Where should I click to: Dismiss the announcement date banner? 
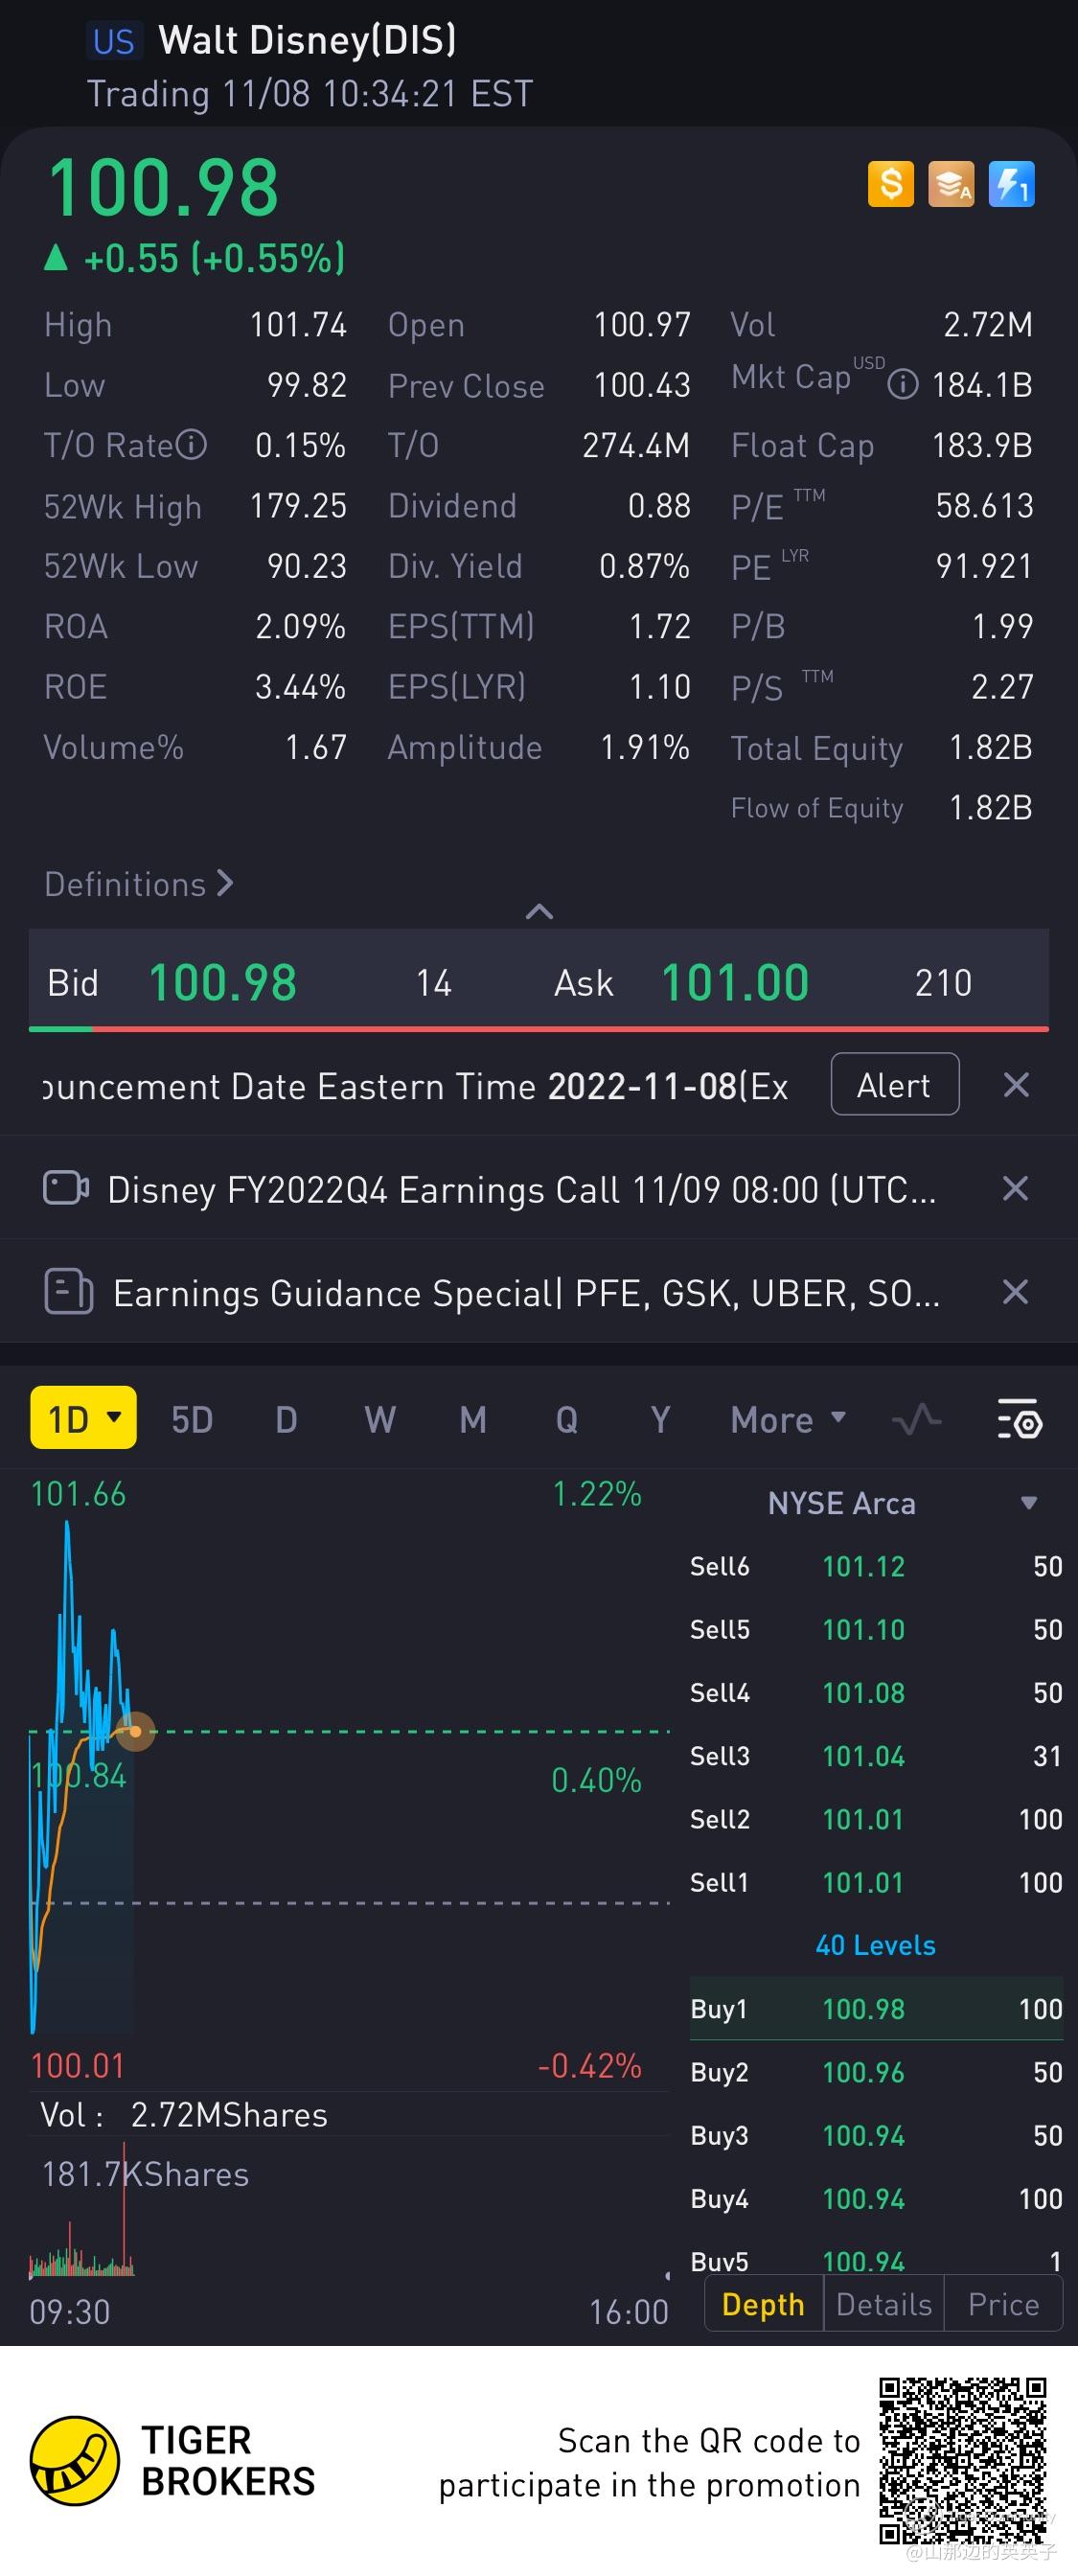(1015, 1085)
